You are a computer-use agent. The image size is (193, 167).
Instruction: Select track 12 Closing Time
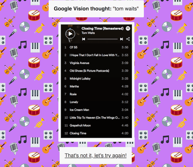(97, 133)
